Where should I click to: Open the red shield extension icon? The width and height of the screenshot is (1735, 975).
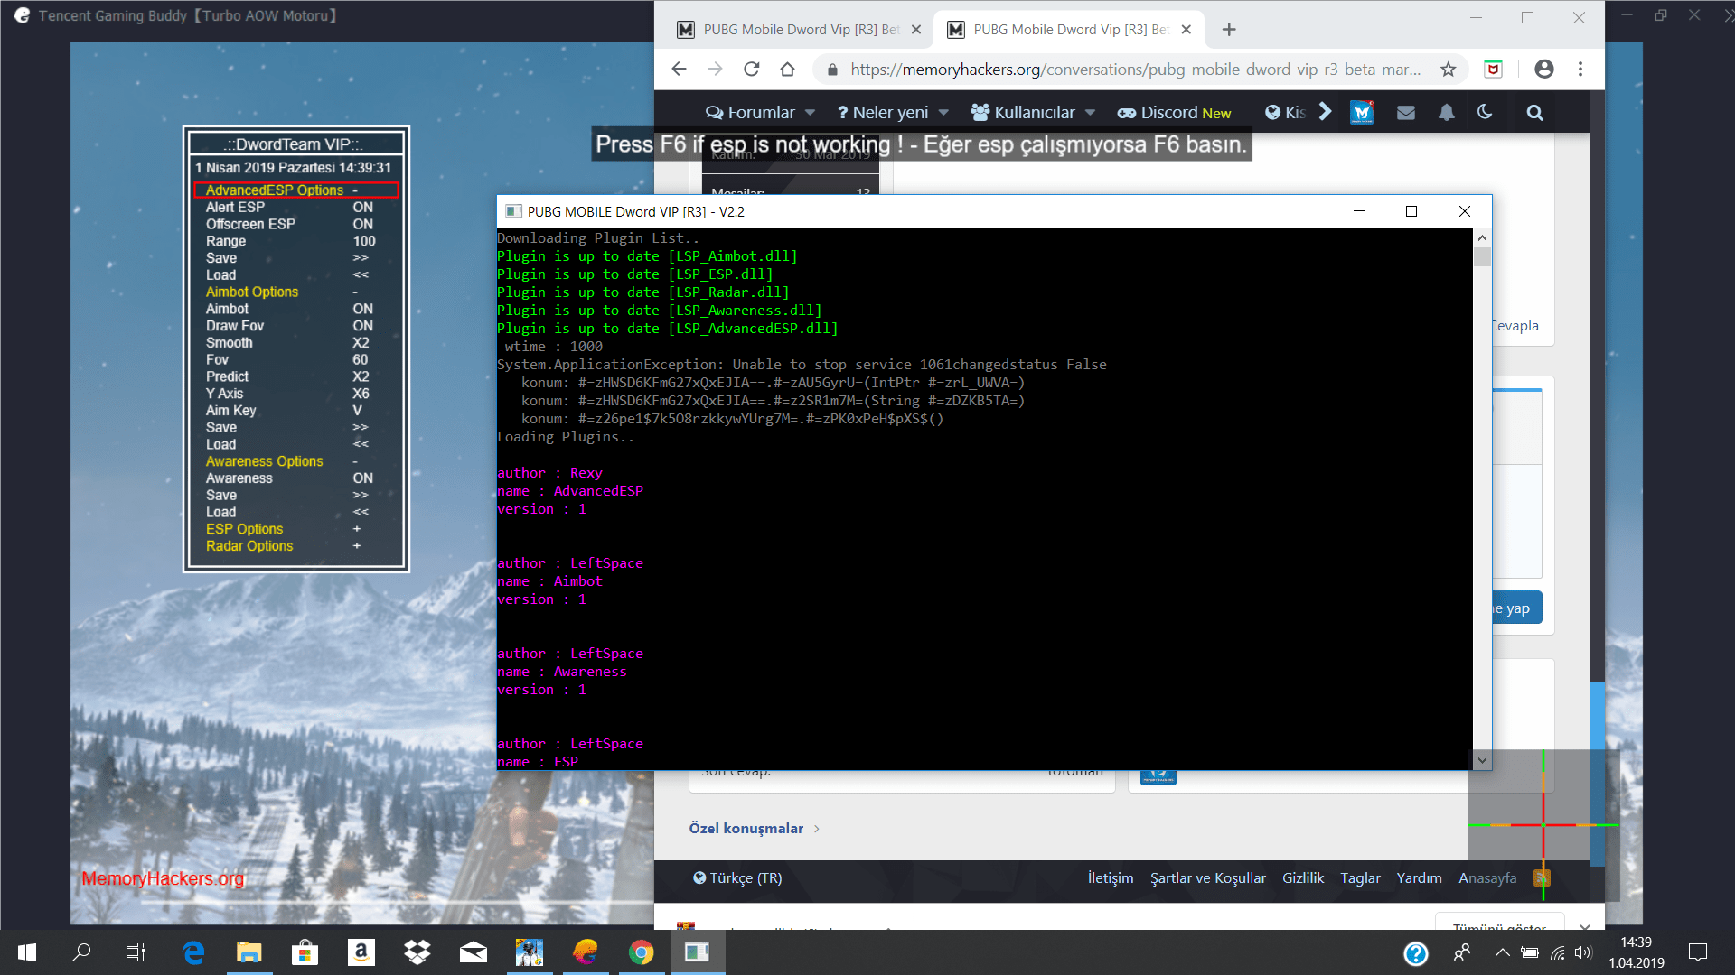pyautogui.click(x=1493, y=70)
